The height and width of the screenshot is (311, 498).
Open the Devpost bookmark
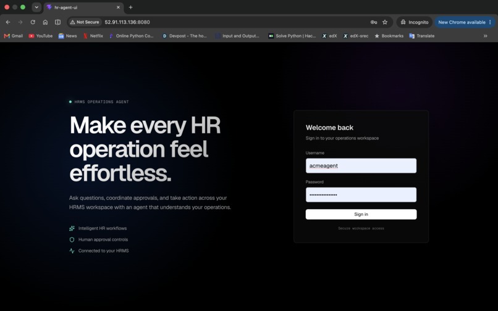click(185, 36)
